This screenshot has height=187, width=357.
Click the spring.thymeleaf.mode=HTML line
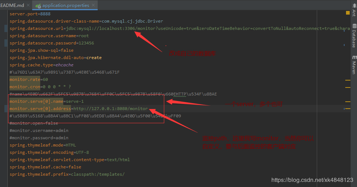(x=43, y=145)
